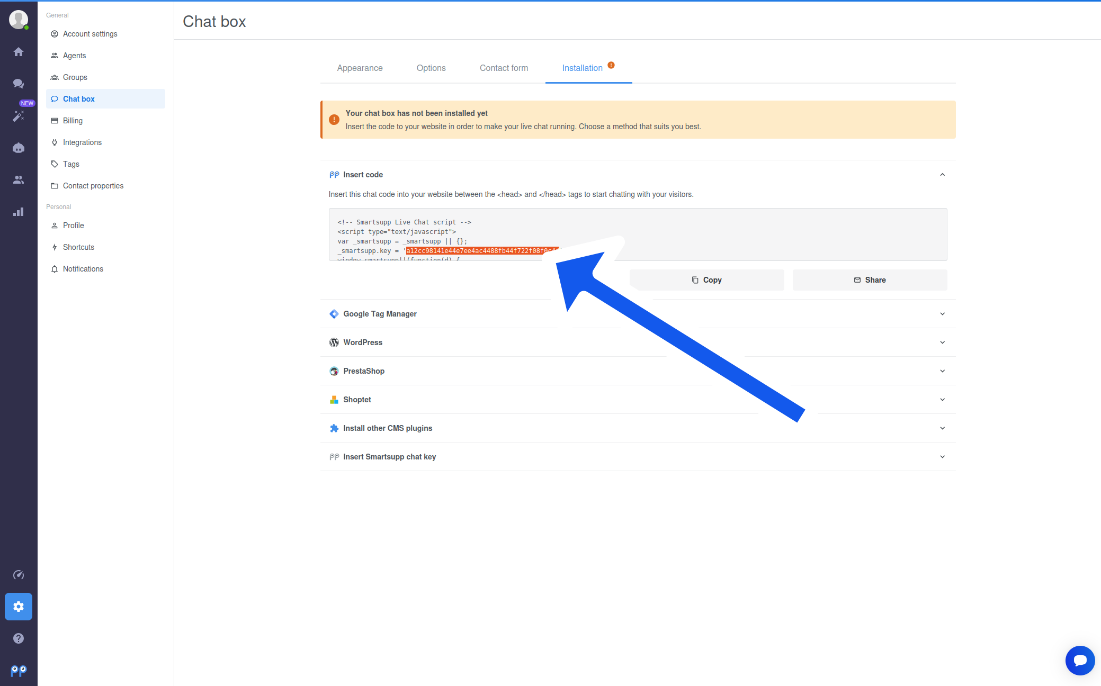Expand Insert Smartsupp chat key section
The width and height of the screenshot is (1101, 686).
942,457
